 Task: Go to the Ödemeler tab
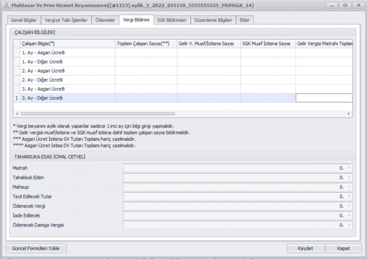click(x=105, y=20)
